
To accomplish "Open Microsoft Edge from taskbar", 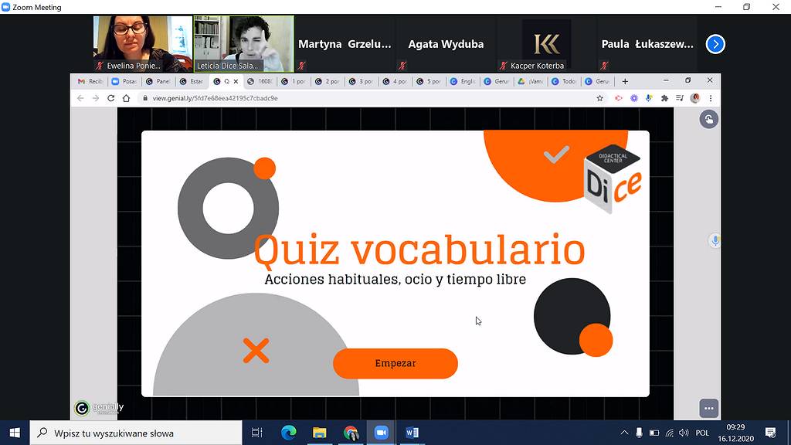I will coord(289,433).
